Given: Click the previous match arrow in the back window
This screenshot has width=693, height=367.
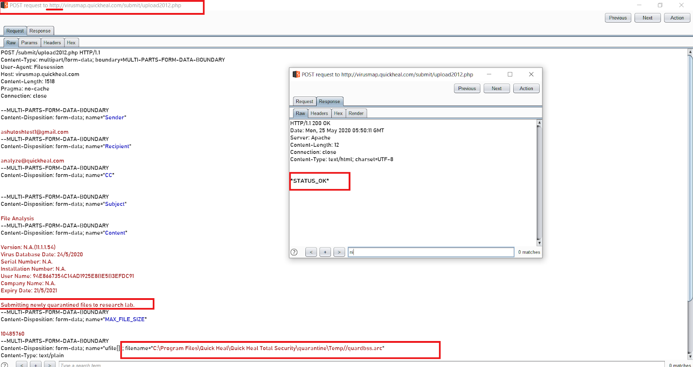Looking at the screenshot, I should (22, 365).
